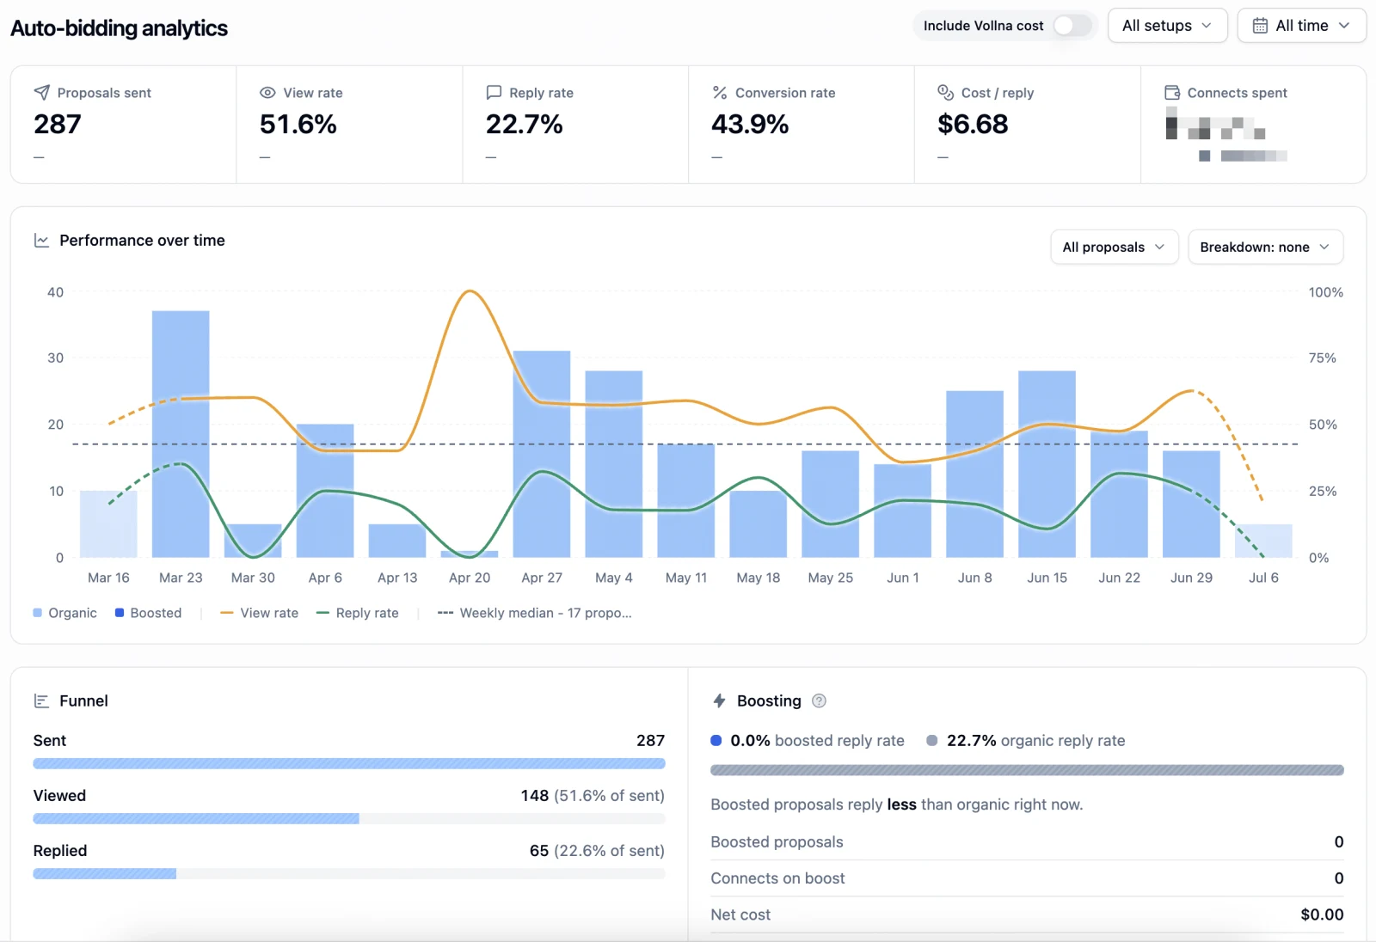Expand the All proposals filter dropdown
Screen dimensions: 1376x942
click(1114, 248)
